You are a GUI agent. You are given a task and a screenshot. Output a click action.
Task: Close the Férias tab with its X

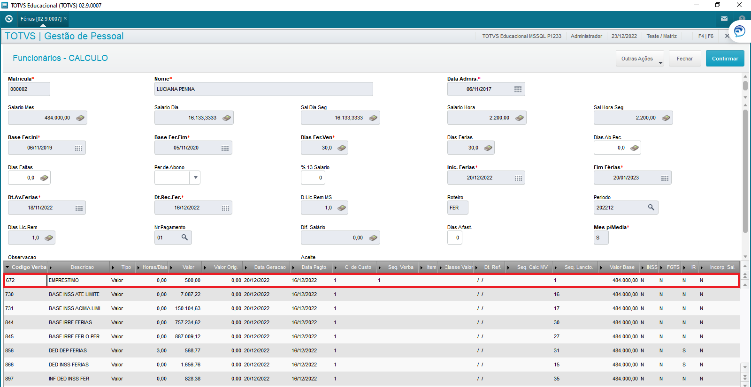[65, 18]
